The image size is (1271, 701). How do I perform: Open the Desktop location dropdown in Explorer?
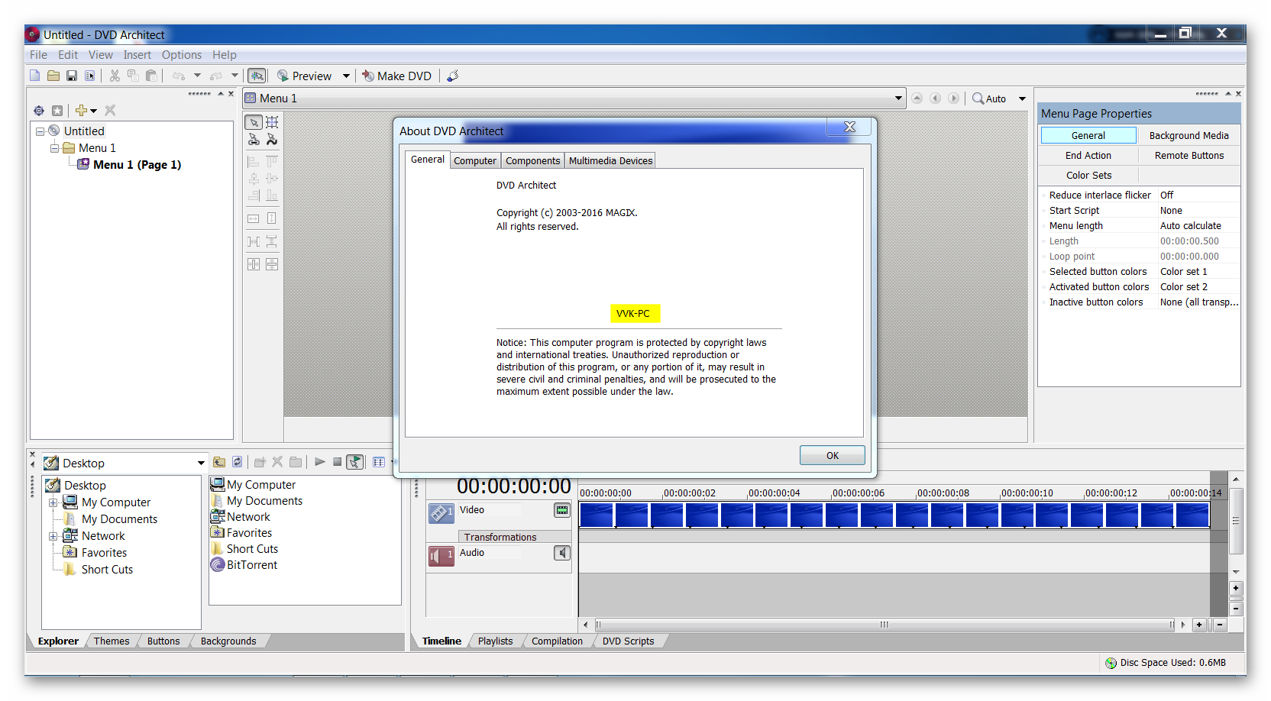[x=201, y=463]
